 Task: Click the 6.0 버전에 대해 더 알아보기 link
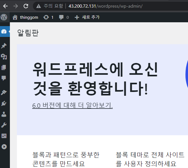(x=72, y=106)
